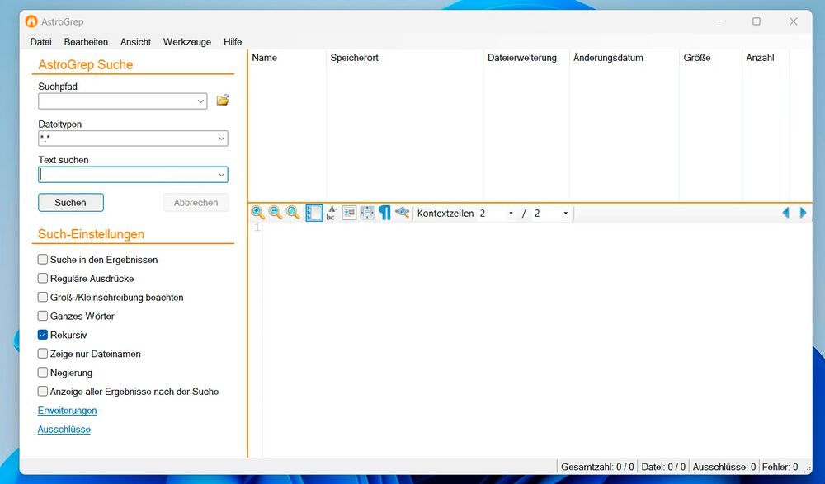Click the reset zoom magnifier icon

(293, 213)
